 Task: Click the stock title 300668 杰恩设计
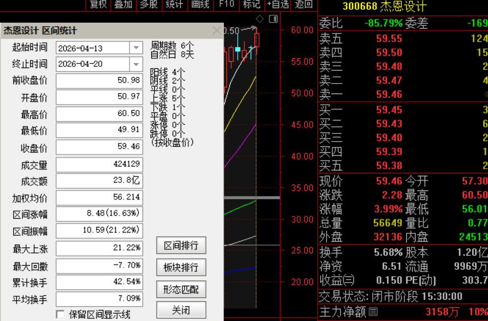(x=384, y=6)
